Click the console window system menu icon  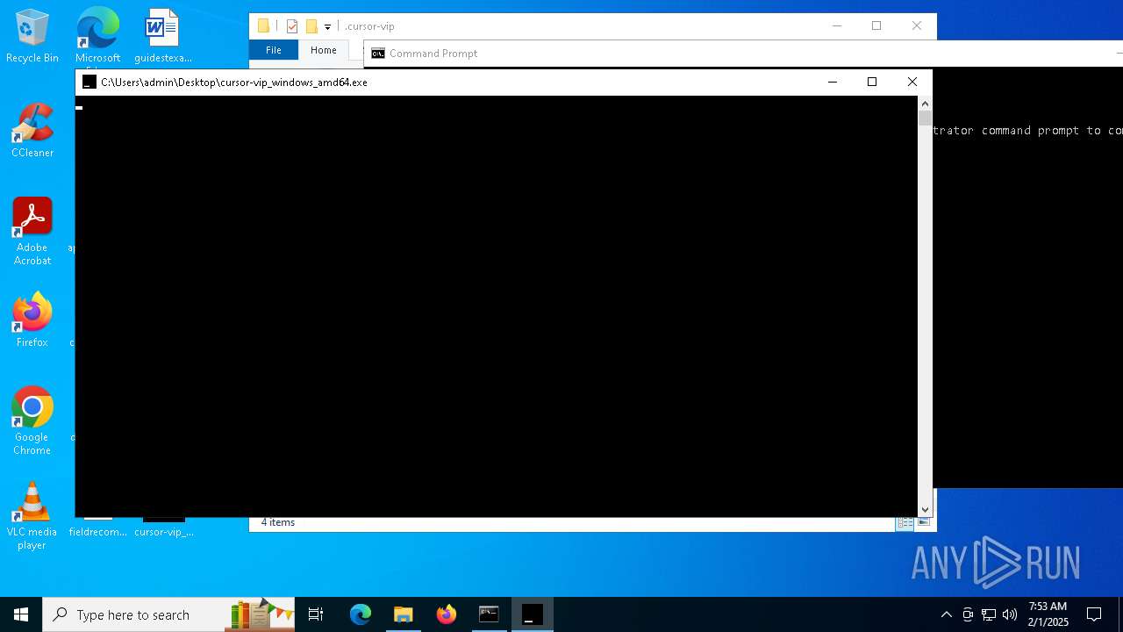89,83
